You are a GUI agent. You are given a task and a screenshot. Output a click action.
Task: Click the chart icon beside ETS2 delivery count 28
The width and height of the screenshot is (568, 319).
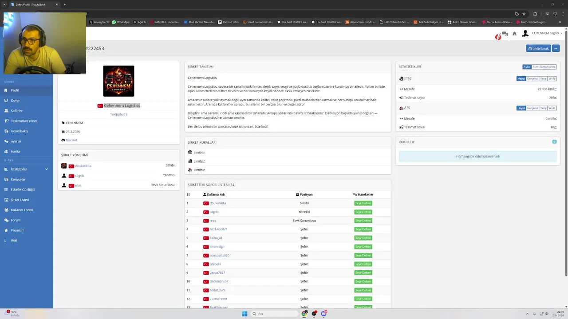[555, 97]
